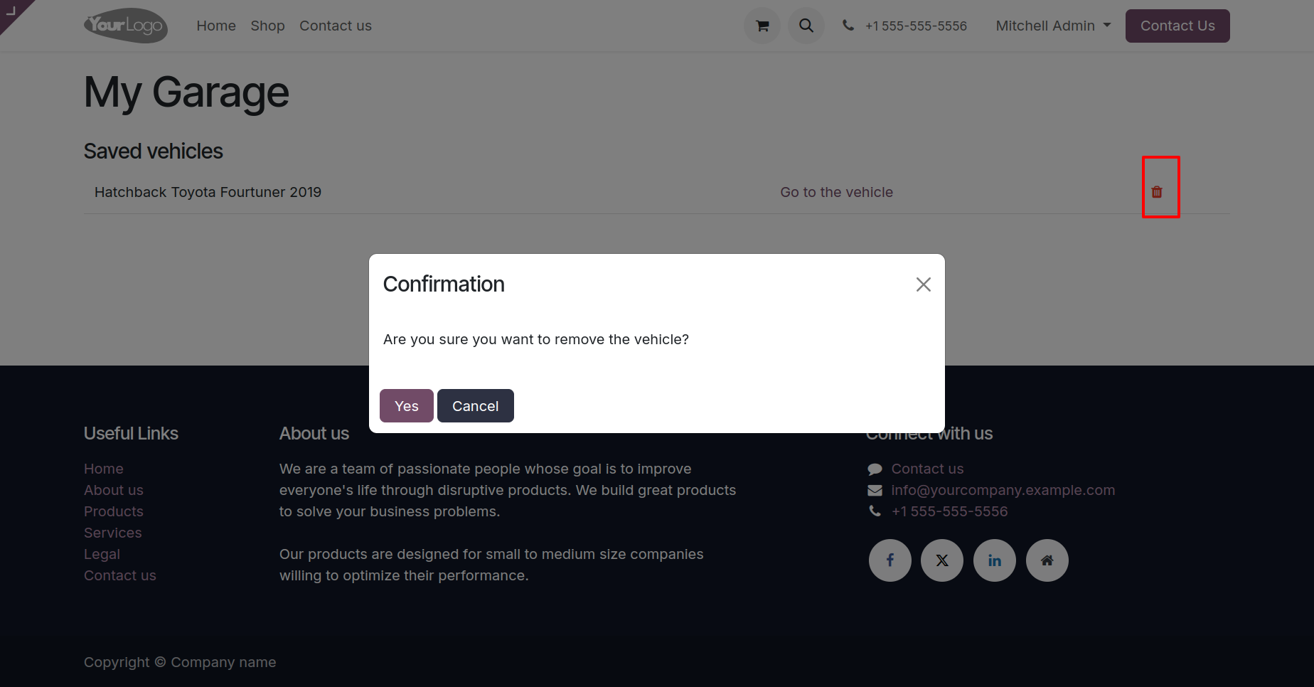Click the Useful Links footer heading
The height and width of the screenshot is (687, 1314).
(x=131, y=433)
